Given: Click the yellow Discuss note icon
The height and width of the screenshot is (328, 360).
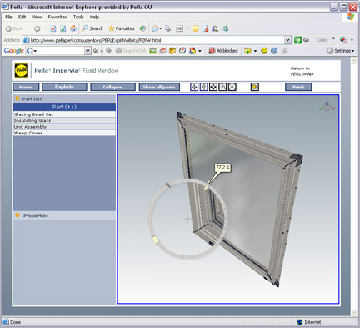Looking at the screenshot, I should [x=196, y=28].
